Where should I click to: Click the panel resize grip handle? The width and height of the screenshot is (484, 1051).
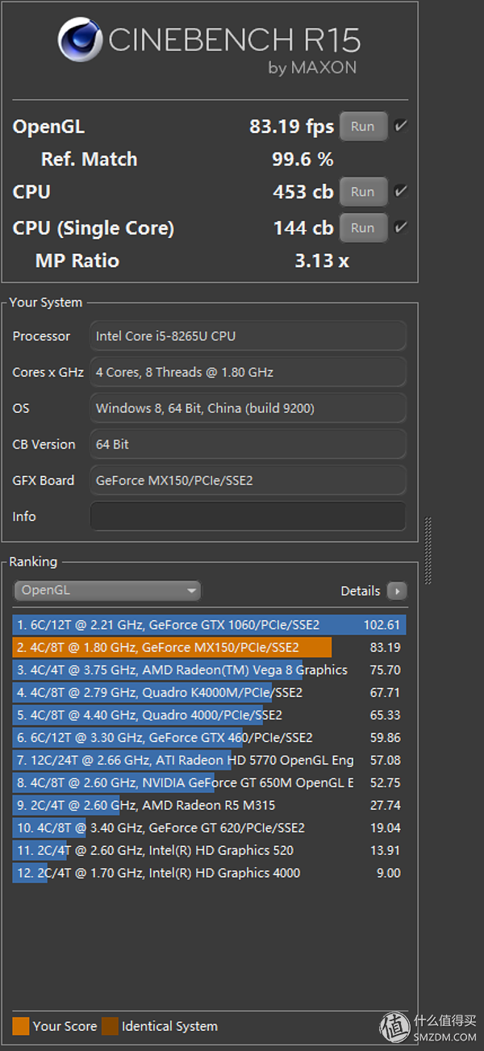click(x=428, y=552)
